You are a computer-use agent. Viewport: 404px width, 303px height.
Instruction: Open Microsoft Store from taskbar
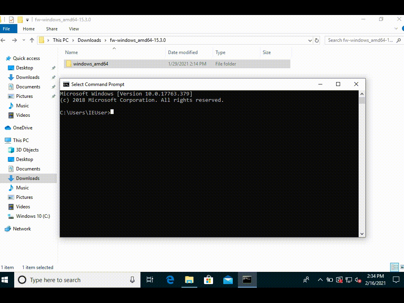coord(208,280)
